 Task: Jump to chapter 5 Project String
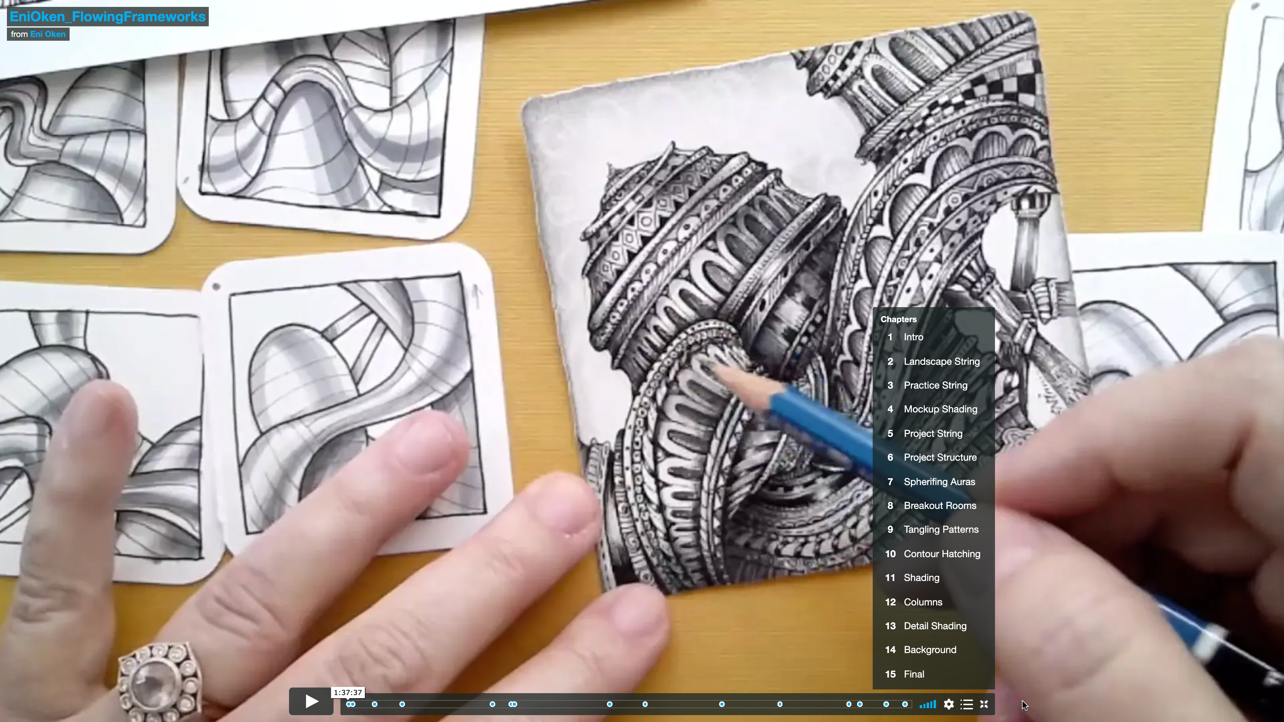click(934, 433)
